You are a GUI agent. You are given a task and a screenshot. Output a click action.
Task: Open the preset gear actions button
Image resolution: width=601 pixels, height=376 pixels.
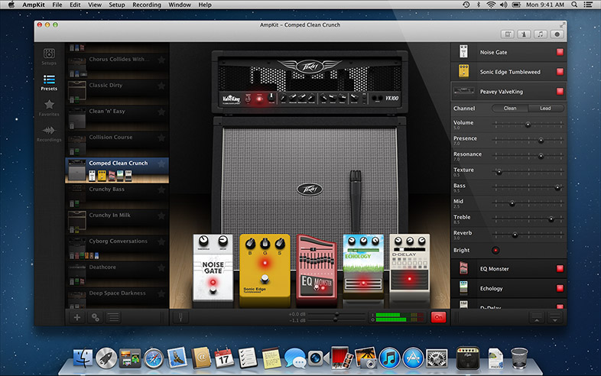tap(95, 317)
